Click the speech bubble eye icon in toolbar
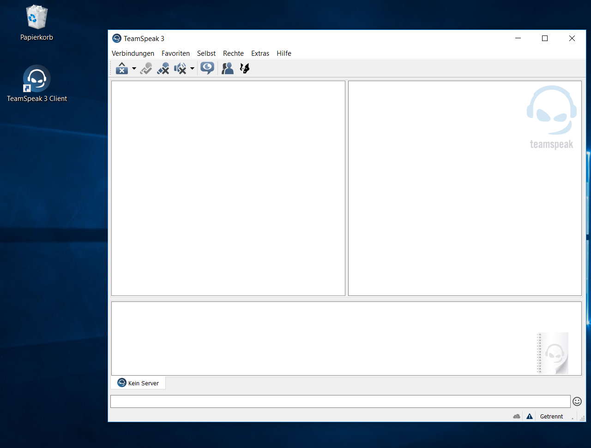 (207, 69)
